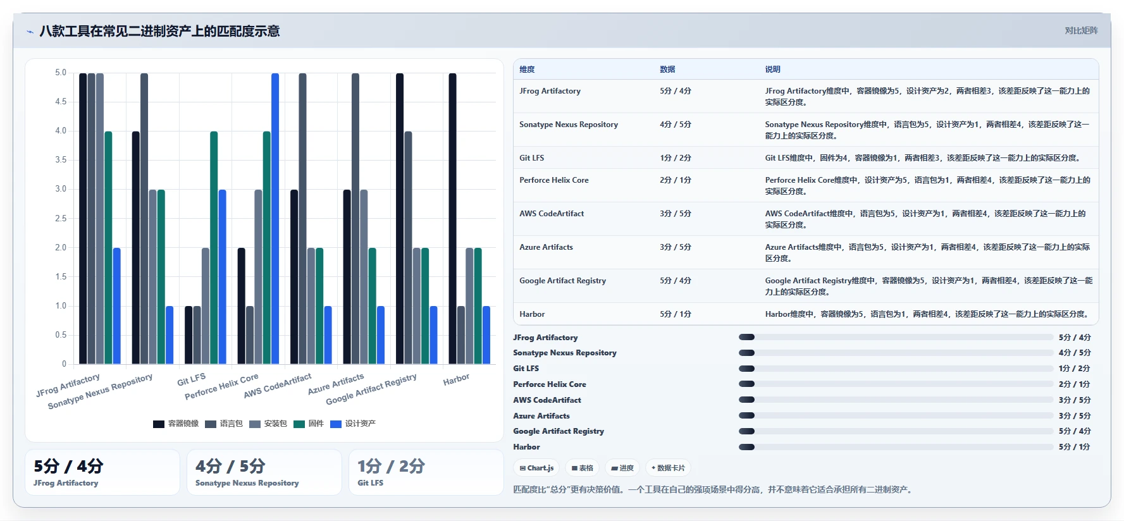Click the 对比矩阵 tag in the header

tap(1081, 30)
